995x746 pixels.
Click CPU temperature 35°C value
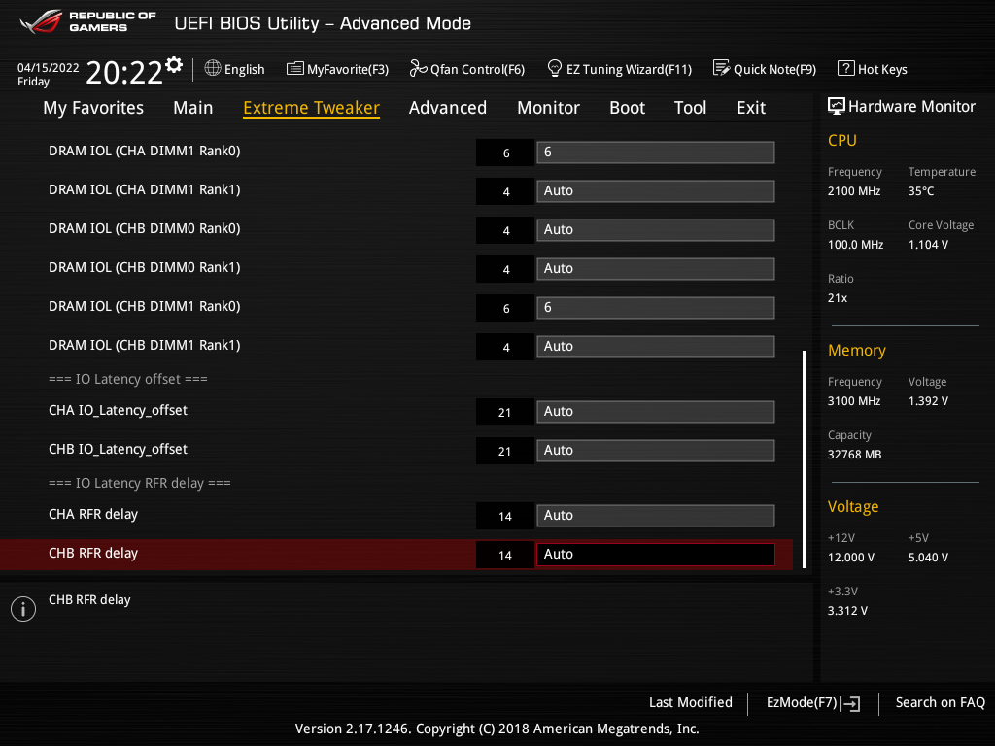pyautogui.click(x=921, y=191)
